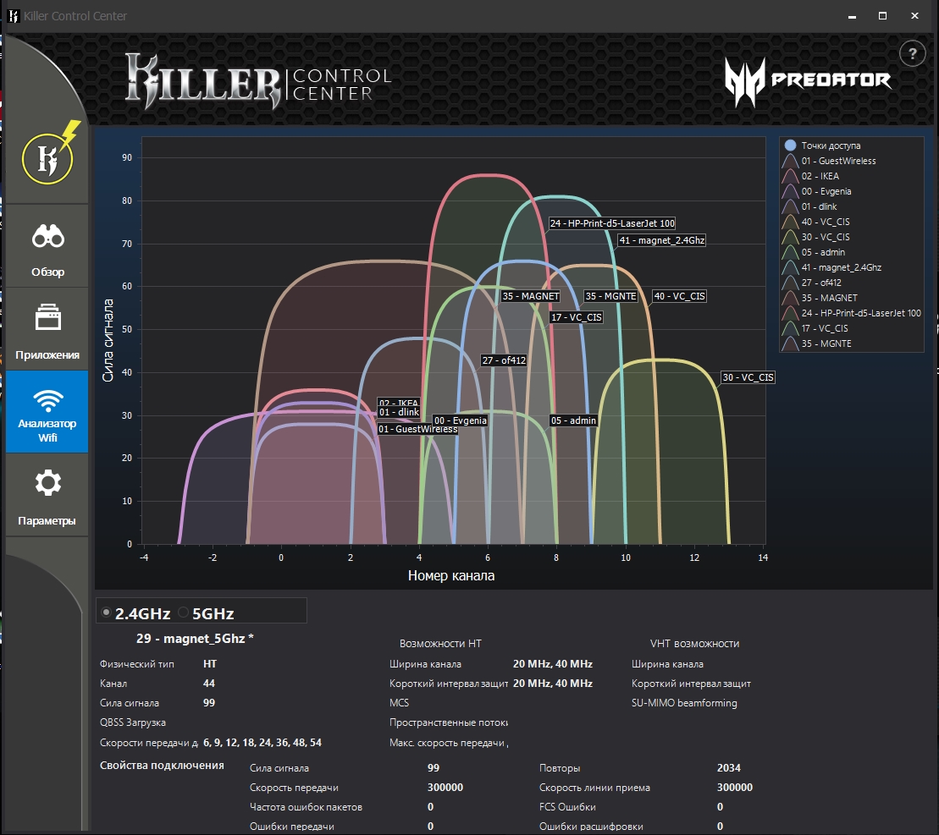Click the chart label 01 - GuestWireless

[x=417, y=429]
